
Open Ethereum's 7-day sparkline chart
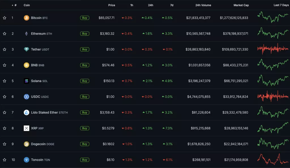pos(273,33)
